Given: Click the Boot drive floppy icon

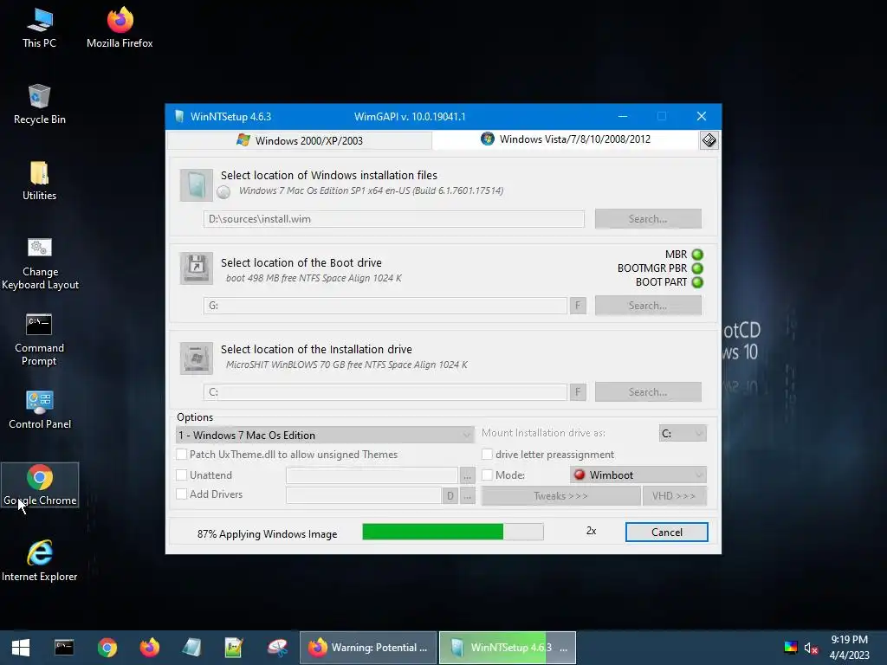Looking at the screenshot, I should pyautogui.click(x=197, y=268).
